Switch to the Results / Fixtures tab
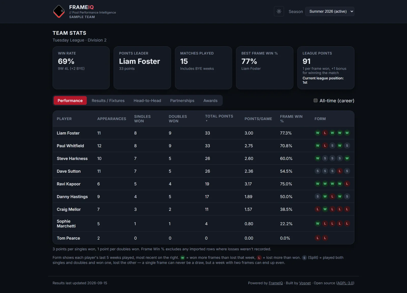407x293 pixels. coord(108,101)
